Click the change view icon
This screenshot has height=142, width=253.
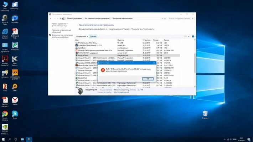(186, 36)
